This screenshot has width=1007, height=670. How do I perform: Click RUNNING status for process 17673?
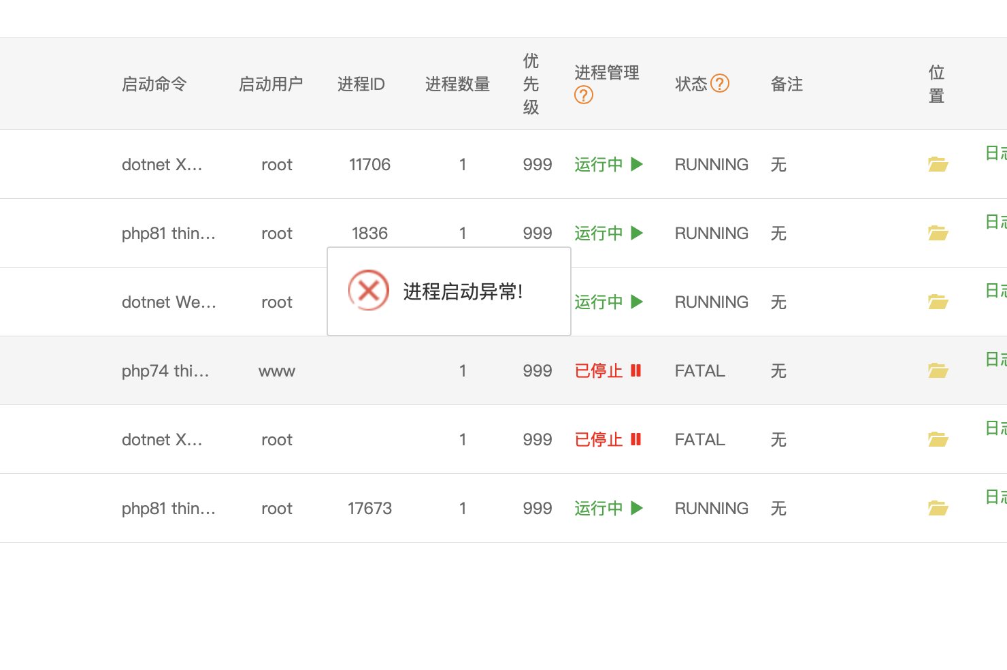(712, 508)
